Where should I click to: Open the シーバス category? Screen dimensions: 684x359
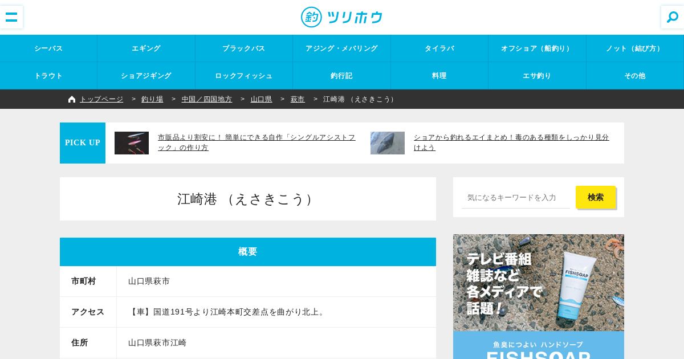48,48
